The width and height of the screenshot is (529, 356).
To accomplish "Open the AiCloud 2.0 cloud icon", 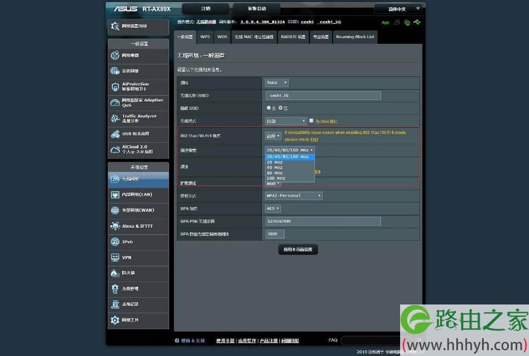I will click(115, 149).
